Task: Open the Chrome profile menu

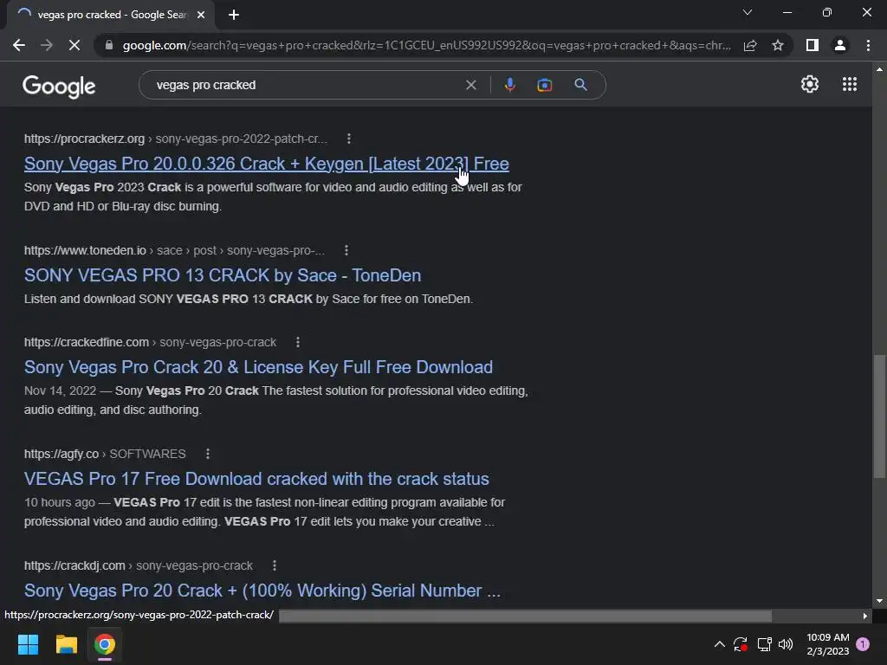Action: [x=840, y=45]
